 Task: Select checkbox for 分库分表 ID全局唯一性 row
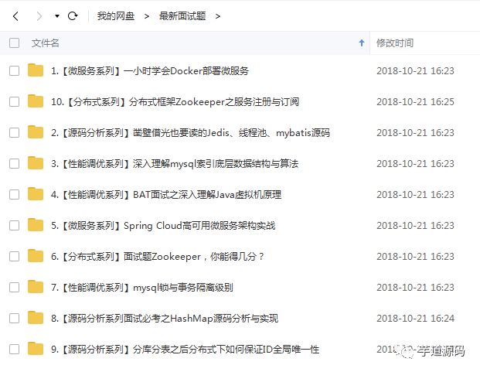(14, 349)
